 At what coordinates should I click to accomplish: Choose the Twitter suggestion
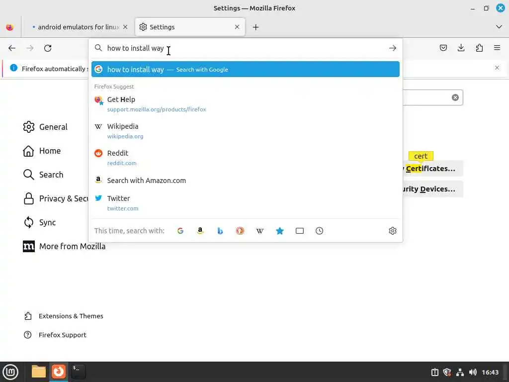point(246,203)
